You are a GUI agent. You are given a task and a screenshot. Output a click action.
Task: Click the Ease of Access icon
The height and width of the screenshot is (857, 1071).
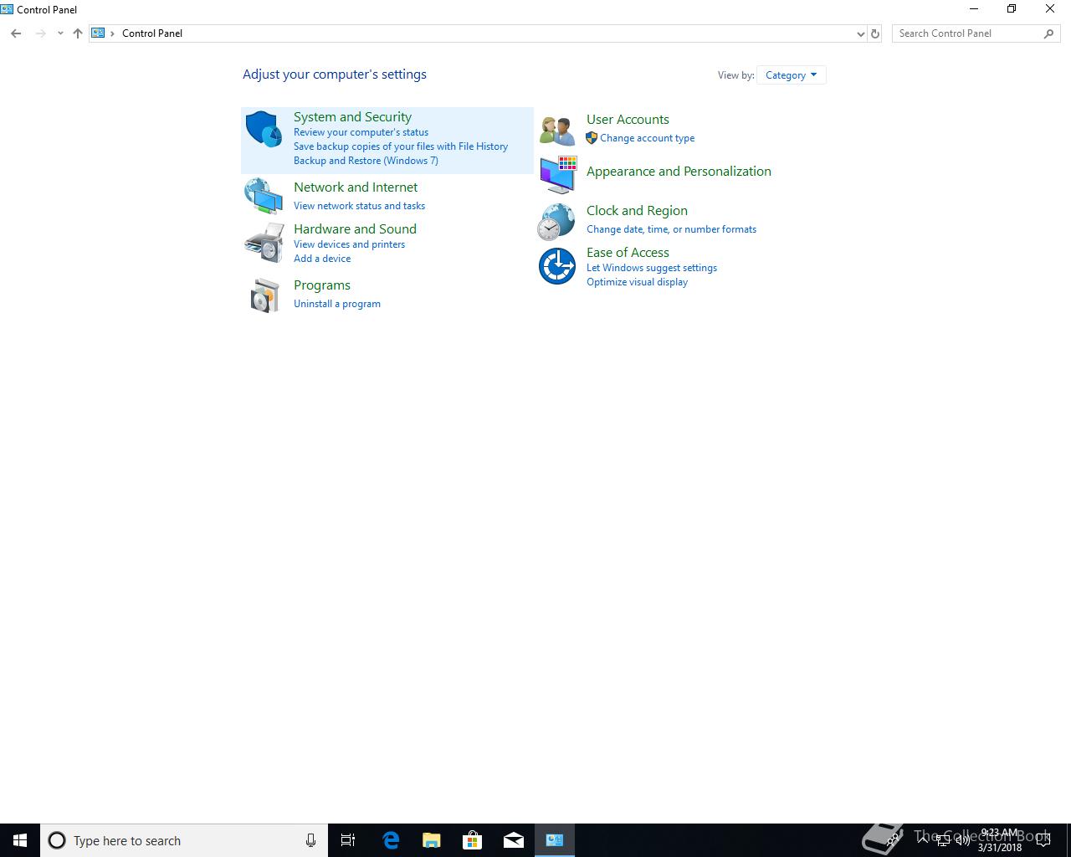click(x=557, y=266)
